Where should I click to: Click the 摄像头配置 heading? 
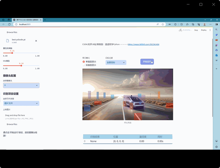(9, 76)
